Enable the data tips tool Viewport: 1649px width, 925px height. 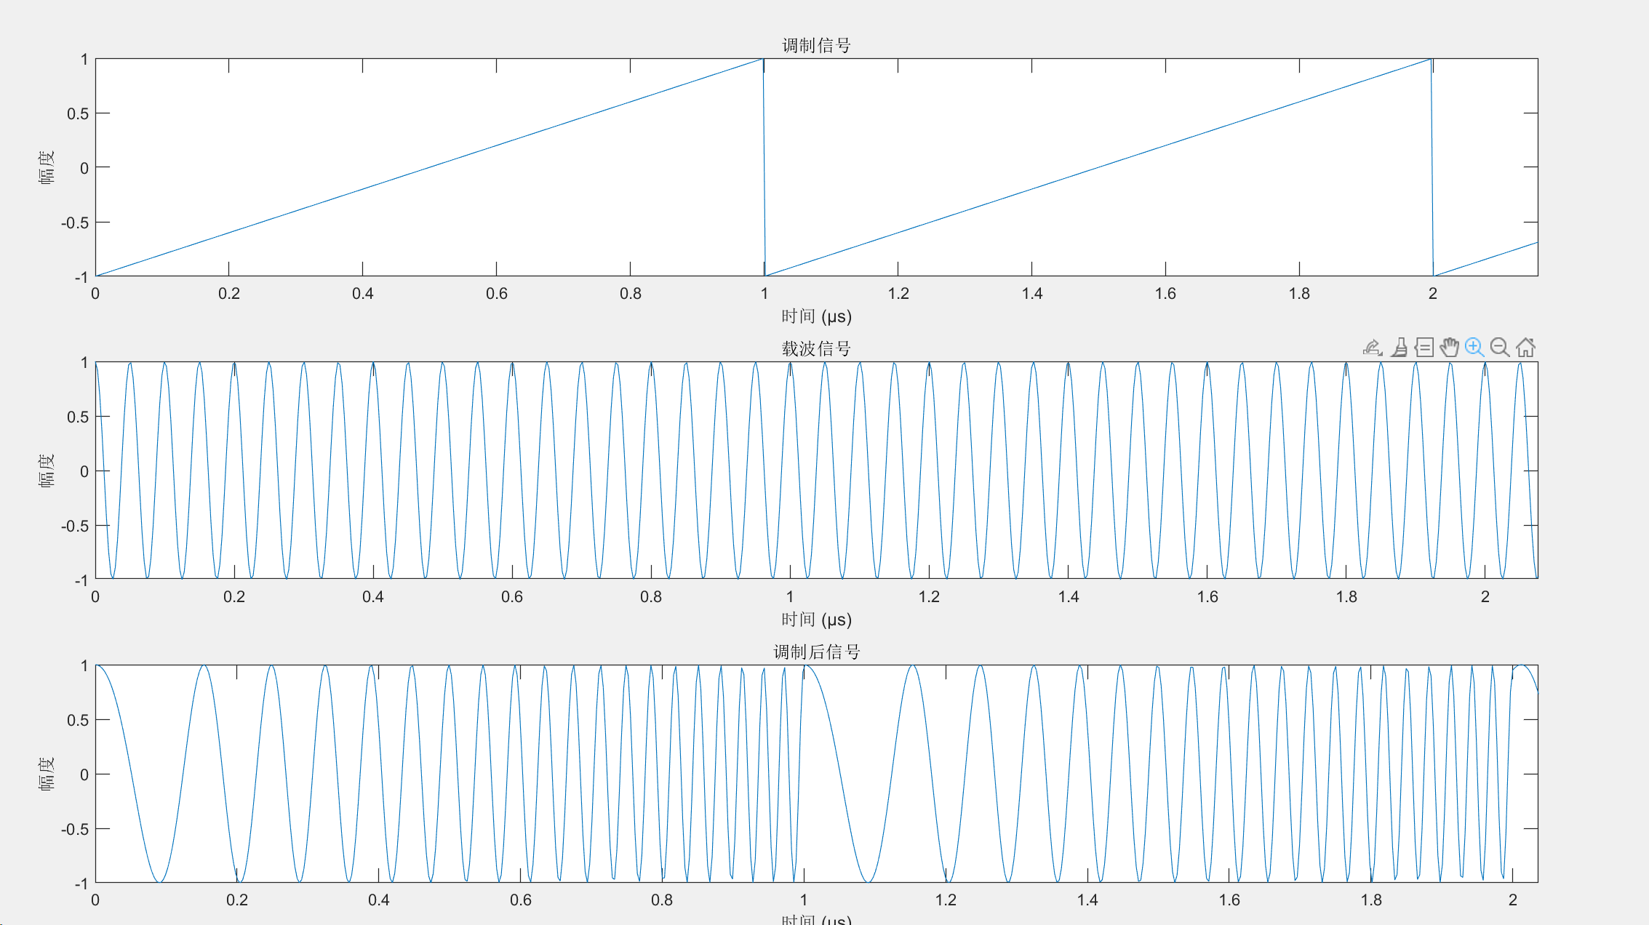[x=1424, y=348]
